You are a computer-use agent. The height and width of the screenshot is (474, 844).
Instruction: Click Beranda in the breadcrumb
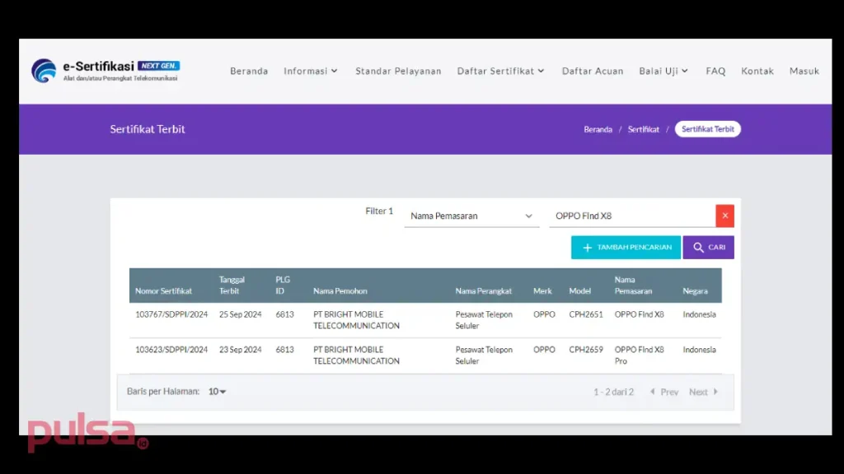pos(598,129)
